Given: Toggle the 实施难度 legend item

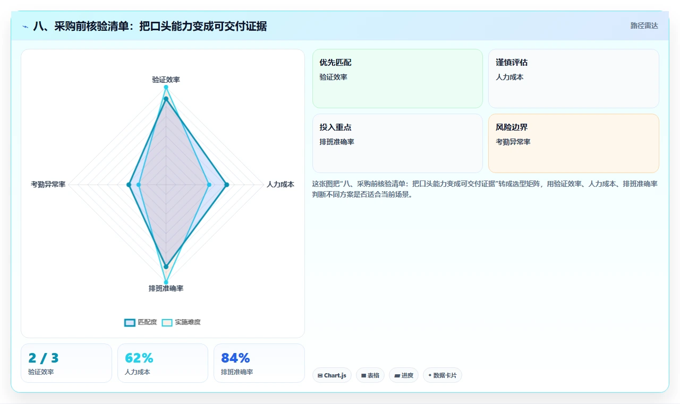Looking at the screenshot, I should [x=181, y=322].
